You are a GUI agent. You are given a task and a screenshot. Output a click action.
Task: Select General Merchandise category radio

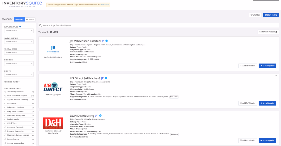click(x=5, y=143)
